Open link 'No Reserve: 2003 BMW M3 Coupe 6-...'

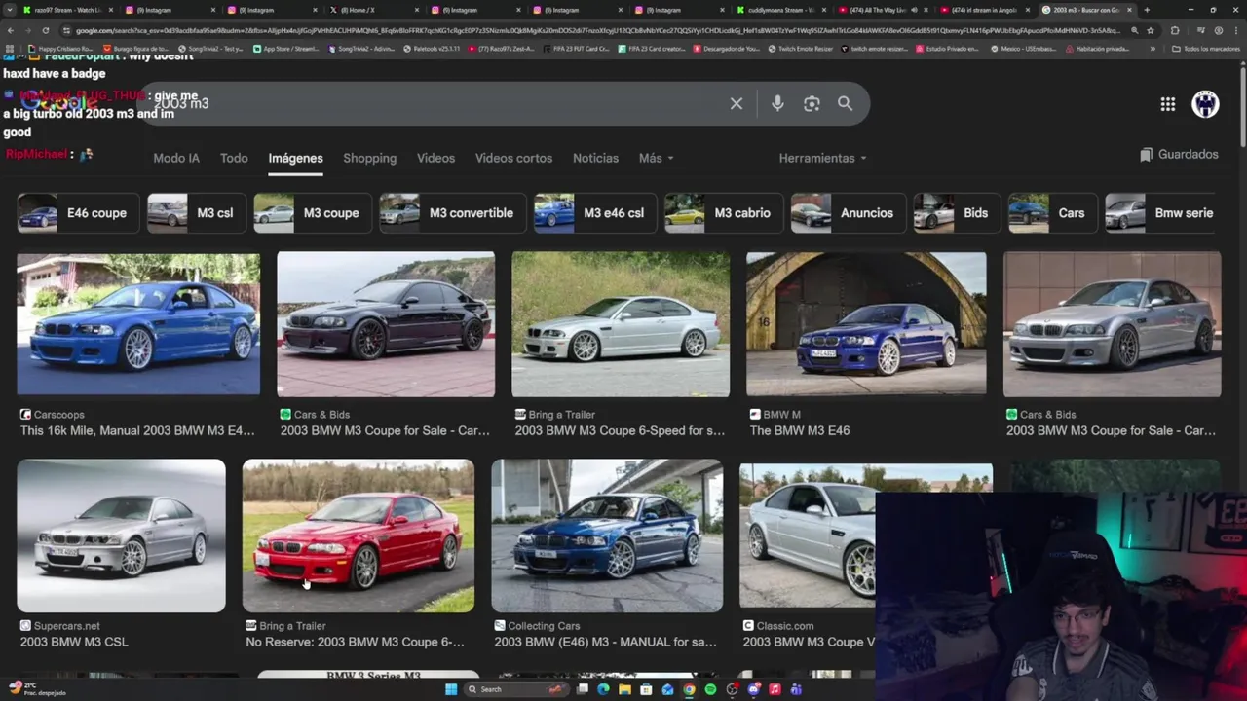pos(355,642)
